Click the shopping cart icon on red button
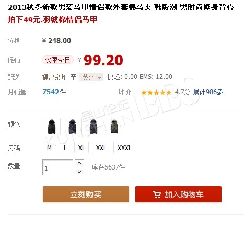244x226 pixels. click(x=157, y=195)
